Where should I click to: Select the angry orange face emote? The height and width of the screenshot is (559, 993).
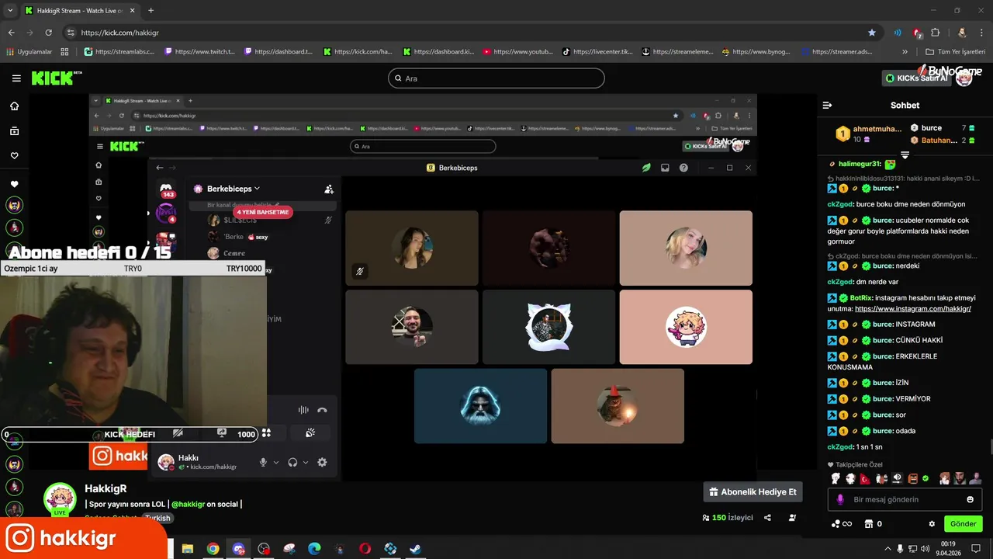pos(913,478)
